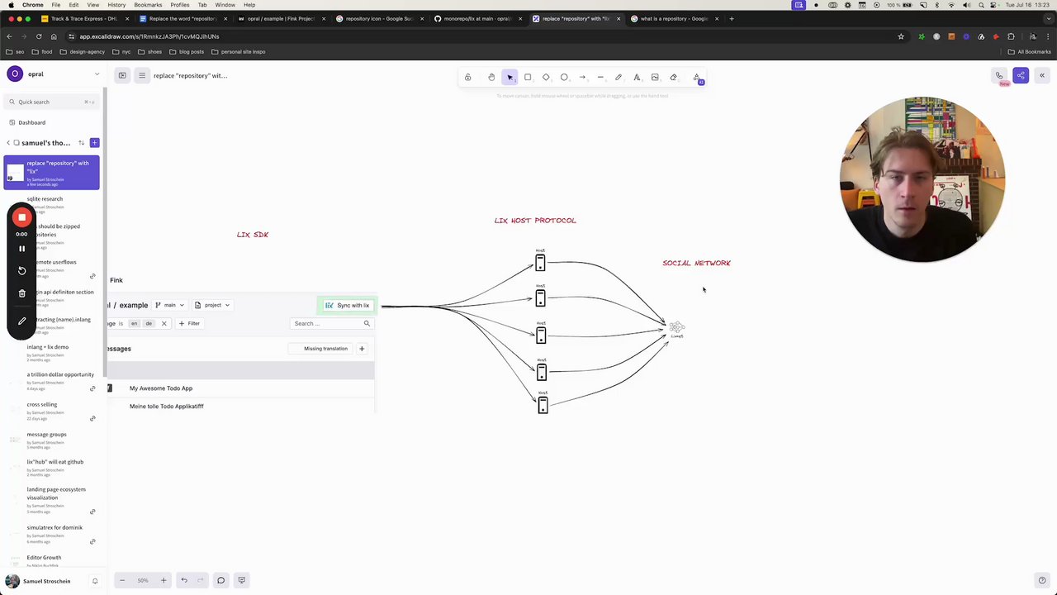This screenshot has width=1057, height=595.
Task: Open the Excalidraw hamburger menu
Action: click(x=142, y=76)
